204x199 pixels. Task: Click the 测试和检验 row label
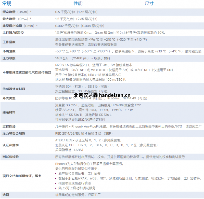[10, 157]
